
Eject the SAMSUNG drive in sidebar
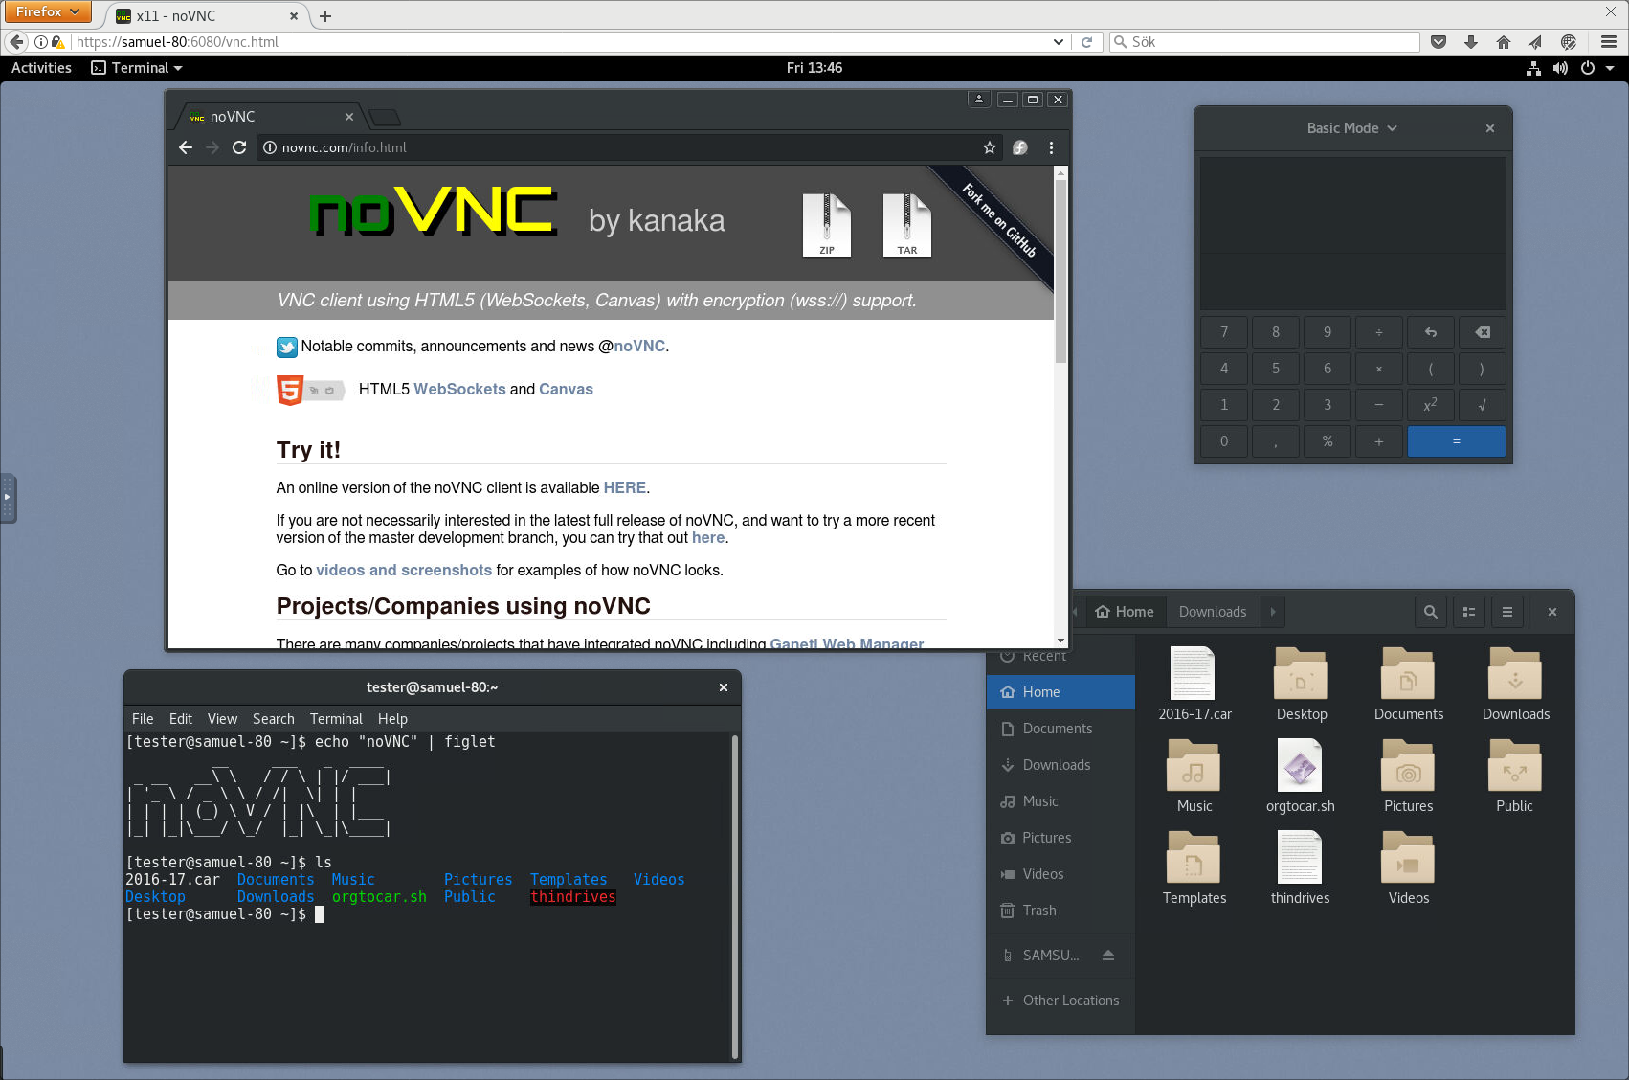[1108, 955]
